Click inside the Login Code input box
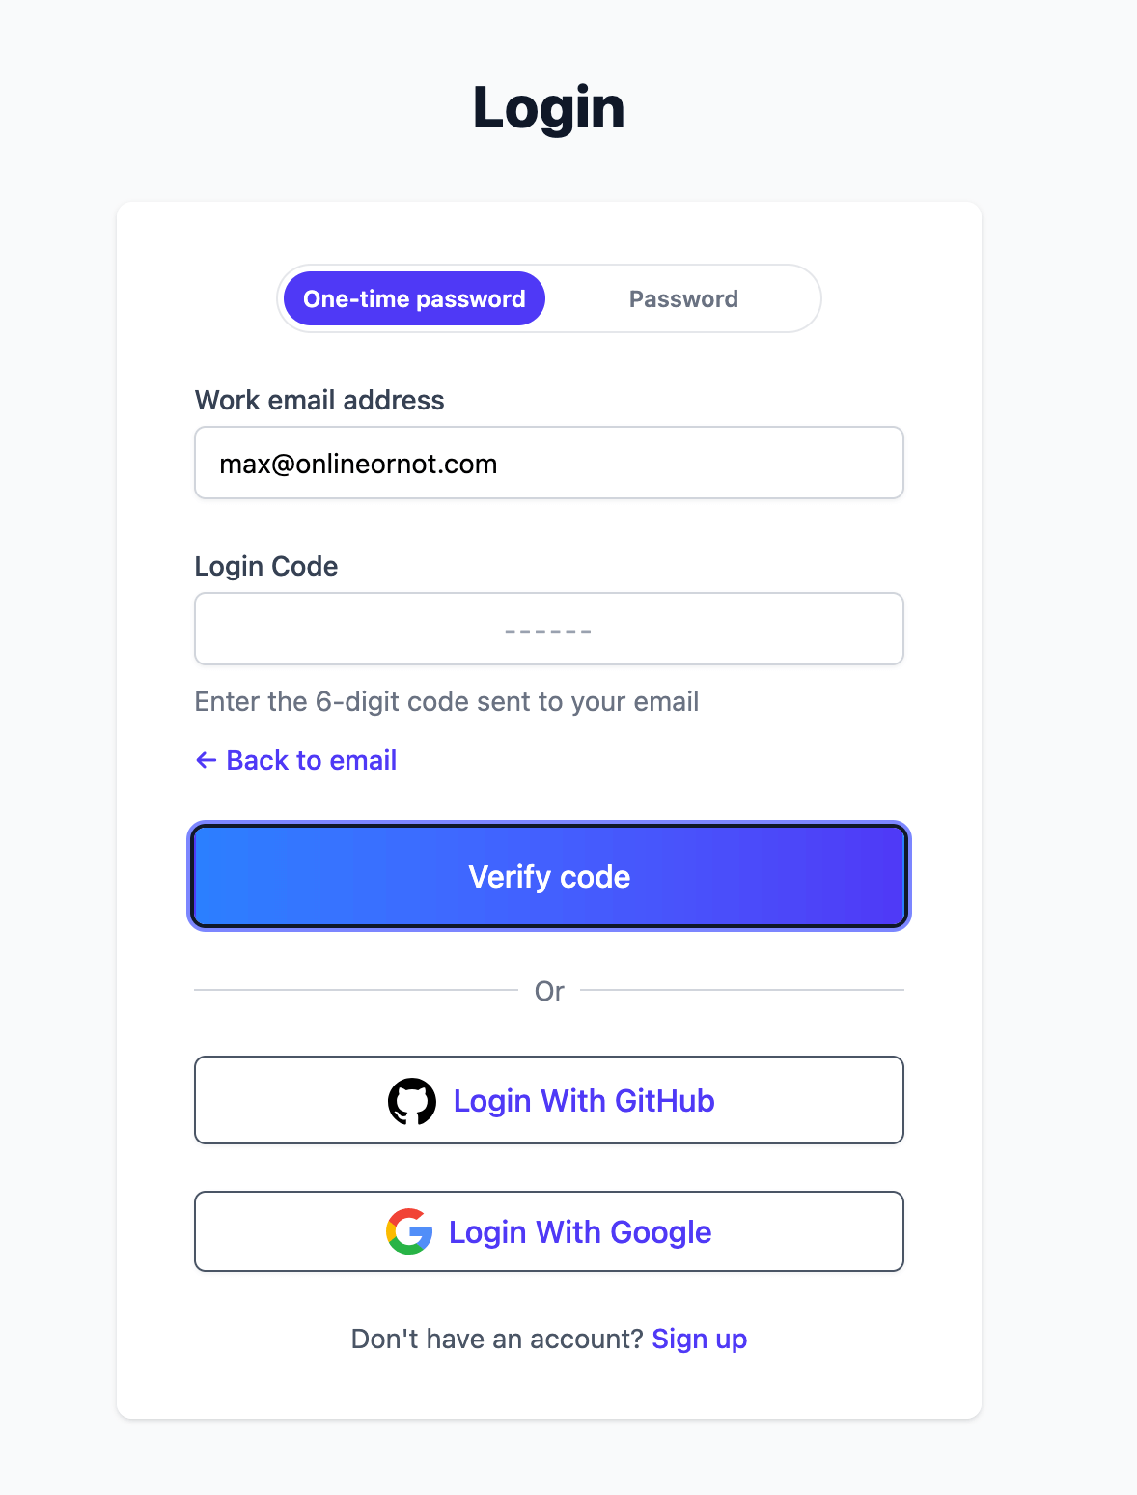Image resolution: width=1137 pixels, height=1495 pixels. (x=549, y=629)
